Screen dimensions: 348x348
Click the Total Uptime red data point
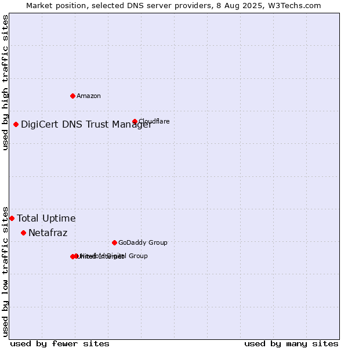12,219
